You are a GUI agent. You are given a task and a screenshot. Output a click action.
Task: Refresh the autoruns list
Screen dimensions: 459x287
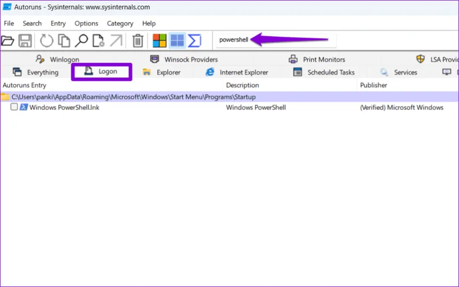tap(46, 41)
